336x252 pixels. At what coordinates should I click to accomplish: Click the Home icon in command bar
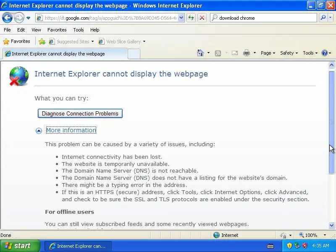click(200, 53)
